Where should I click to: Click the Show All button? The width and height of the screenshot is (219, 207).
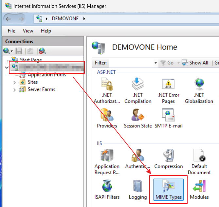click(x=195, y=63)
